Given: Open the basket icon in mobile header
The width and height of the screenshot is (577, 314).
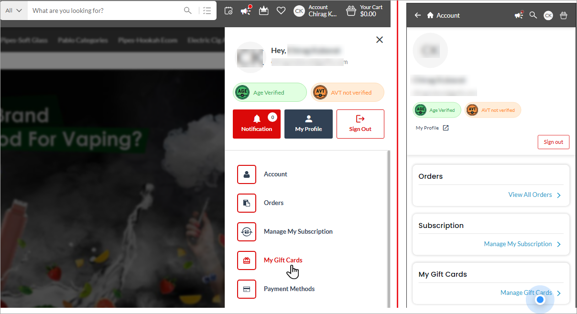Looking at the screenshot, I should (x=564, y=15).
